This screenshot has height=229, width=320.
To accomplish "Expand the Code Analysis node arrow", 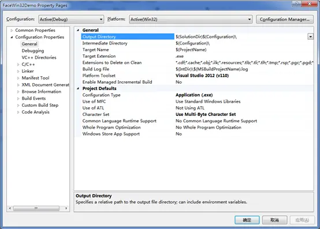I will click(18, 112).
